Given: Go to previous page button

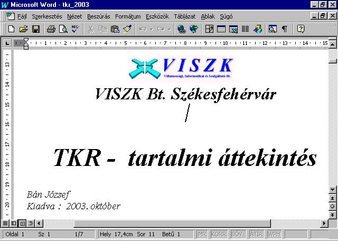Looking at the screenshot, I should (332, 198).
